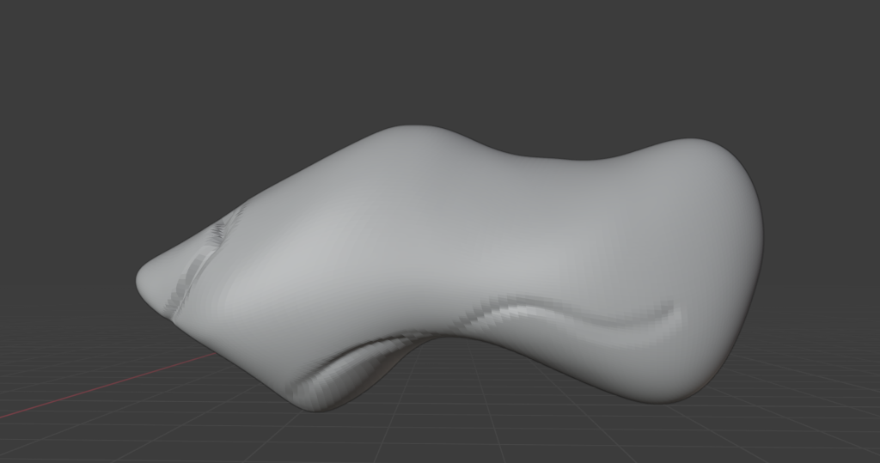880x463 pixels.
Task: Click the saddle dip on the mesh's top edge
Action: coord(559,160)
